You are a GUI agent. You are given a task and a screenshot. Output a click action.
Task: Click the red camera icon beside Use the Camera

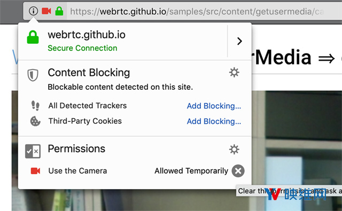35,171
